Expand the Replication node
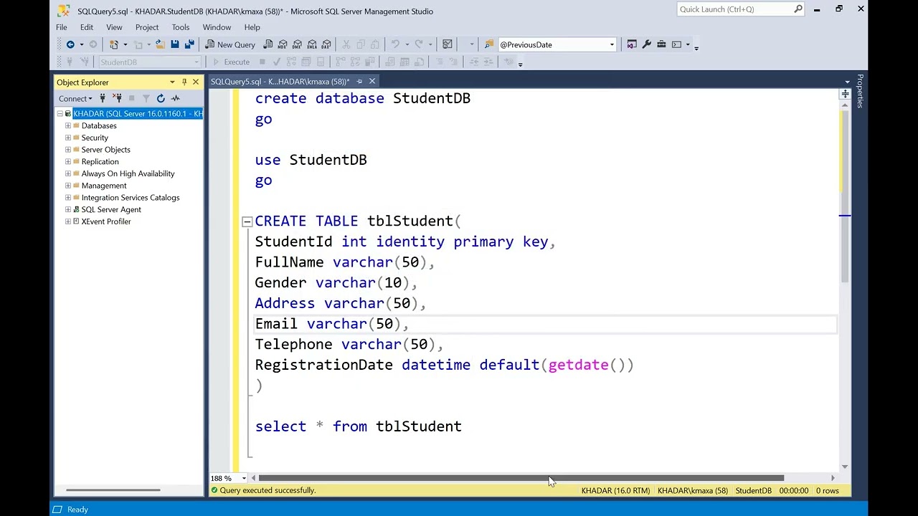 [x=68, y=161]
